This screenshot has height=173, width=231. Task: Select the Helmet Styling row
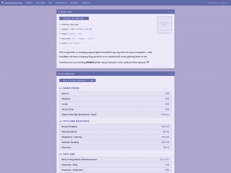point(115,142)
